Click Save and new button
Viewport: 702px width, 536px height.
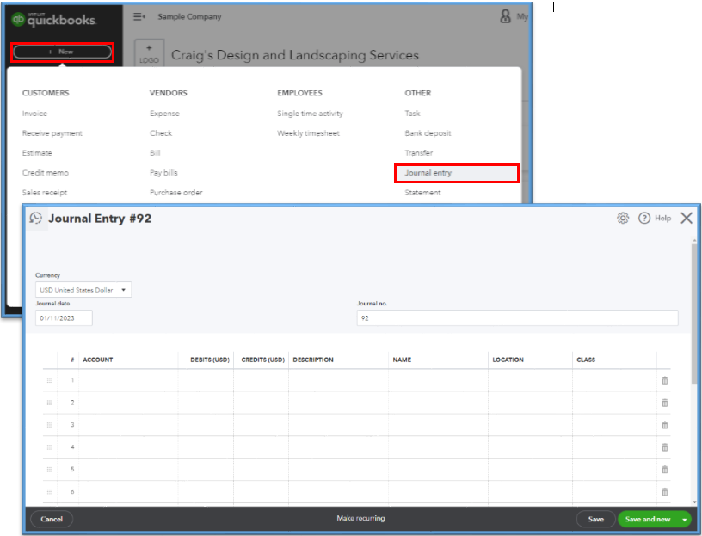(648, 520)
